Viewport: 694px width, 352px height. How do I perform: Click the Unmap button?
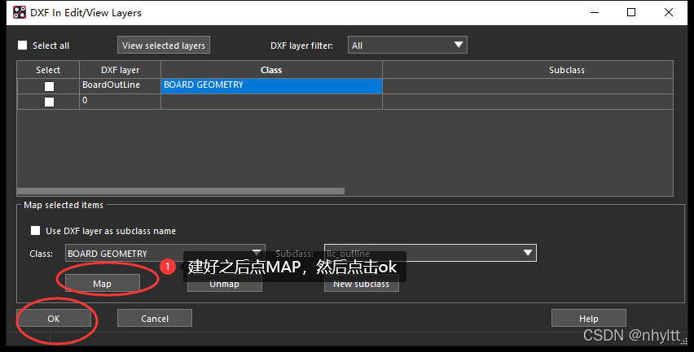pyautogui.click(x=224, y=284)
